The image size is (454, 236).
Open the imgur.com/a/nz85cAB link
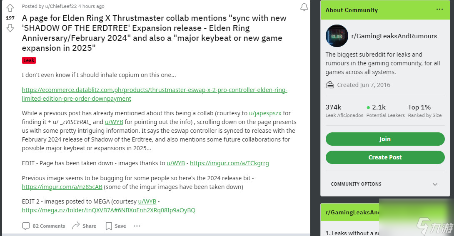coord(62,187)
